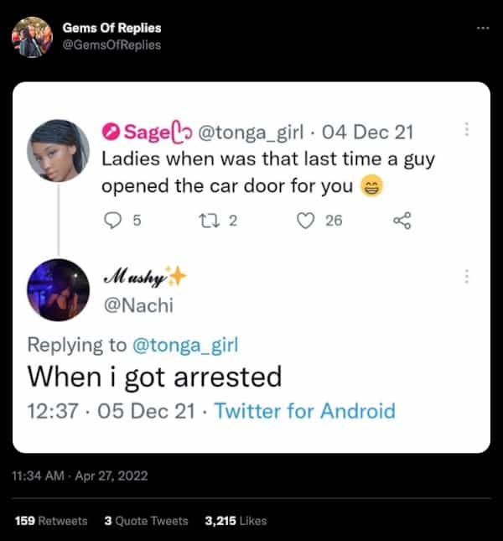Open vertical dots menu on Sage's tweet
Image resolution: width=503 pixels, height=541 pixels.
click(467, 132)
